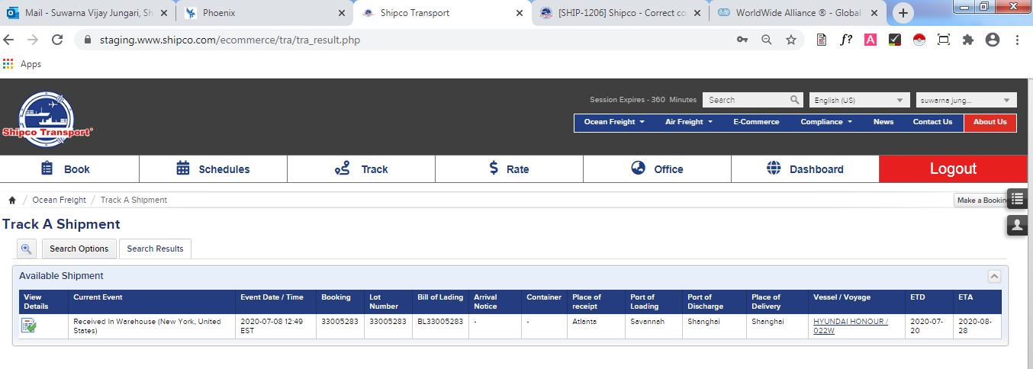This screenshot has height=369, width=1033.
Task: Click E-Commerce in the top menu
Action: [756, 122]
